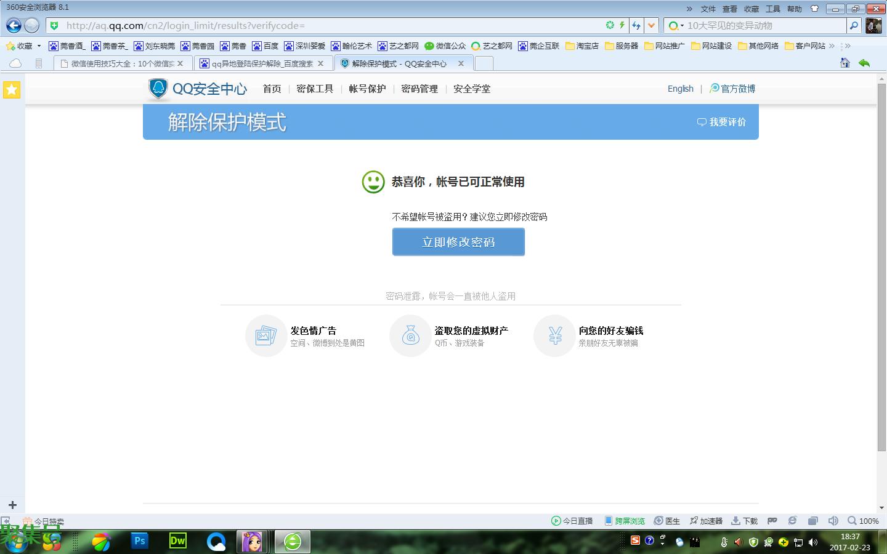The height and width of the screenshot is (554, 887).
Task: Click the 立即修改密码 button
Action: (458, 242)
